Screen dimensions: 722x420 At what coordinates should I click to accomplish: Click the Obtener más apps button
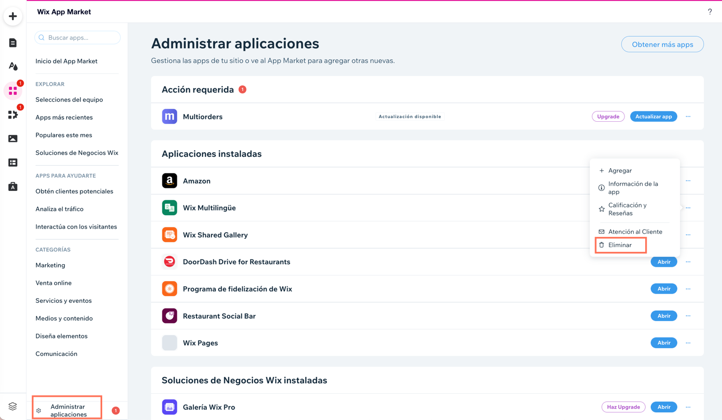(662, 44)
